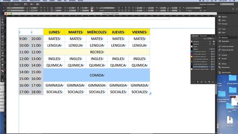
Task: Toggle the Separar hyphenation checkbox
Action: coord(187,10)
